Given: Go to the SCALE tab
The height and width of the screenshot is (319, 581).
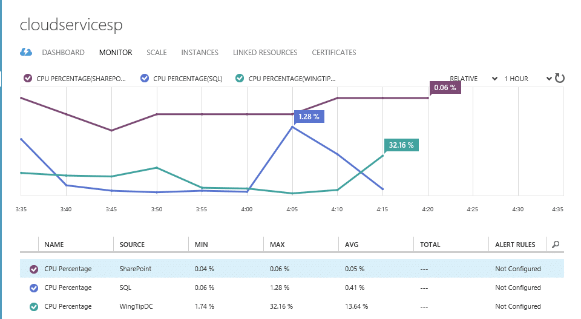Looking at the screenshot, I should coord(157,53).
